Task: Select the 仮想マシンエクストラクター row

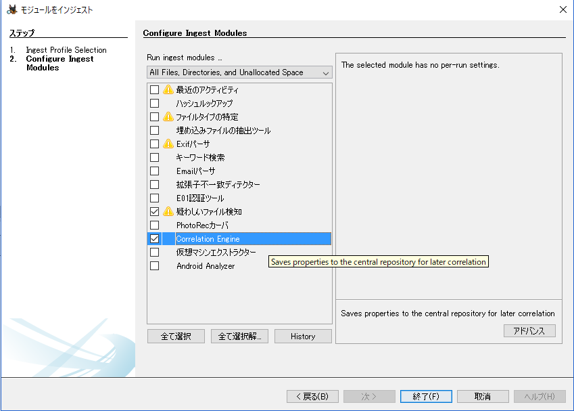Action: coord(239,253)
